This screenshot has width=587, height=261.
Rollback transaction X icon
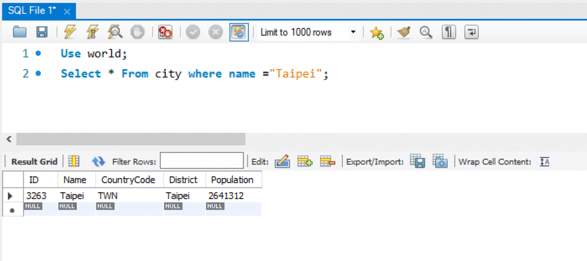click(x=216, y=32)
